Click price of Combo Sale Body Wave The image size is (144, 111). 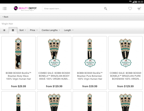(54, 86)
